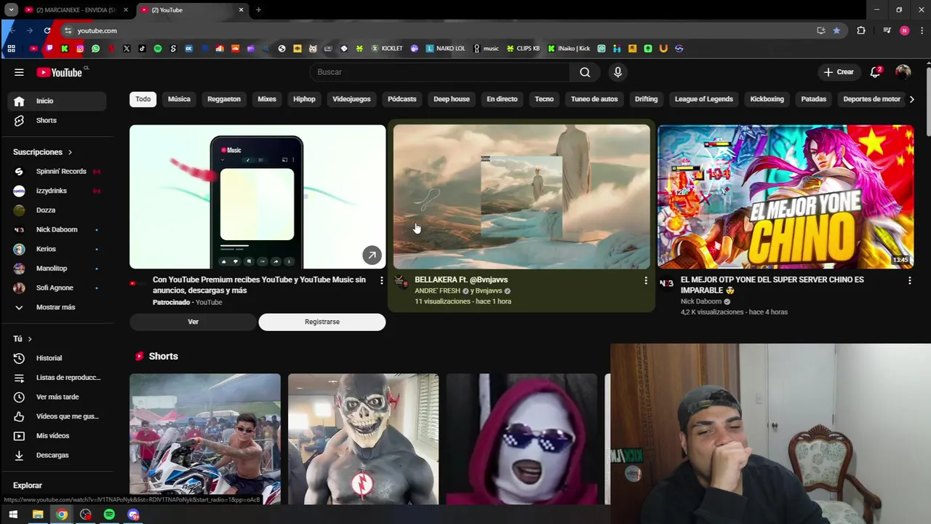Open Historial in the sidebar
The height and width of the screenshot is (524, 931).
[57, 358]
